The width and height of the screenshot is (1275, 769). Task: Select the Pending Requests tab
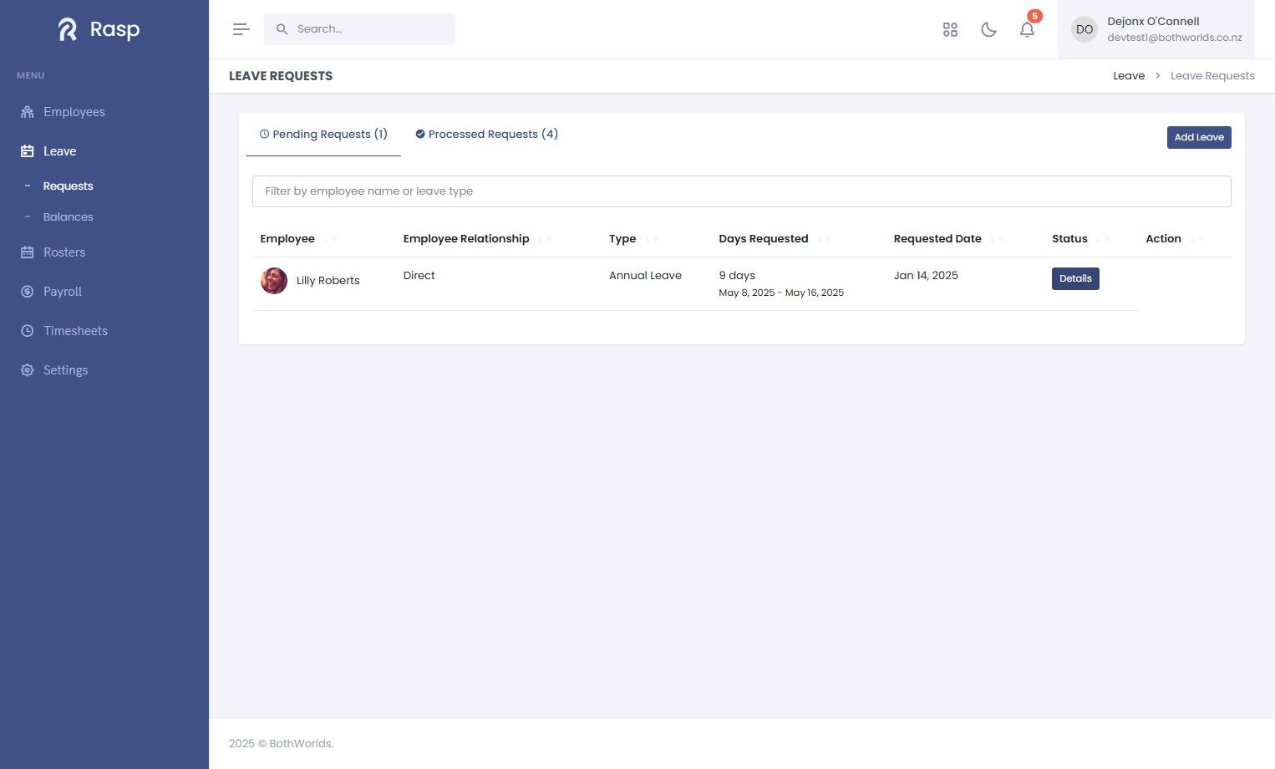pos(323,134)
